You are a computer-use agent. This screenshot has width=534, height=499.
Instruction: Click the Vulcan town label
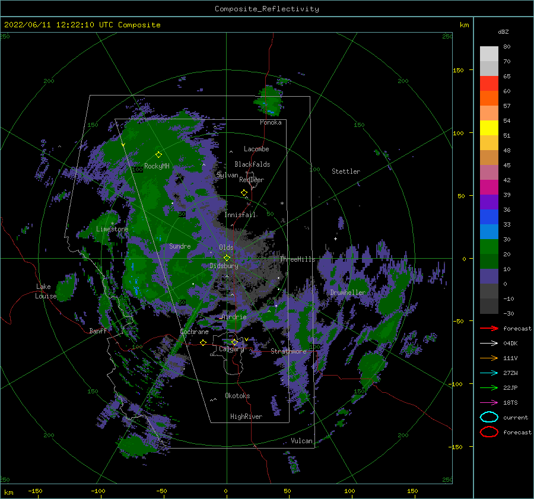301,440
